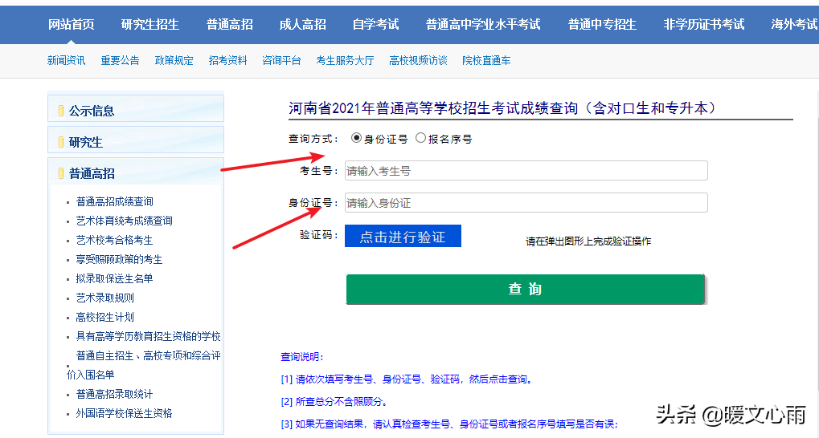Collapse the 普通高招 sidebar section

point(136,172)
